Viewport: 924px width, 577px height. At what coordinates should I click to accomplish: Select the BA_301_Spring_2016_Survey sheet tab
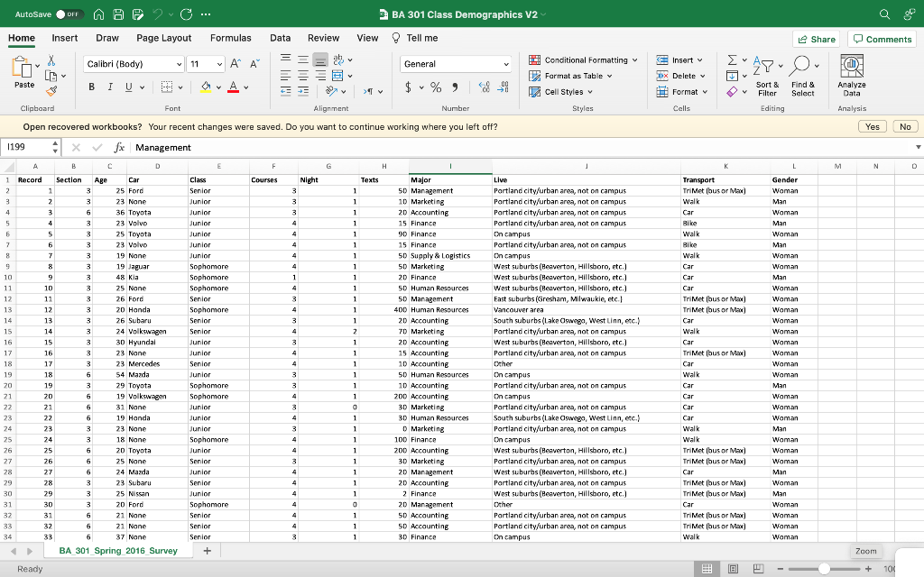(x=118, y=550)
